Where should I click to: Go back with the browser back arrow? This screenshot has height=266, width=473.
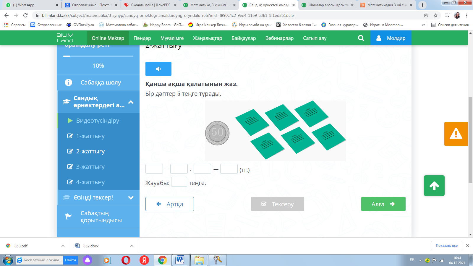7,15
